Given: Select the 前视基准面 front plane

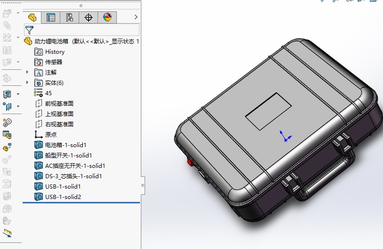Looking at the screenshot, I should (54, 104).
